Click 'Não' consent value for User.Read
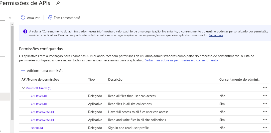This screenshot has height=133, width=271. tap(222, 128)
